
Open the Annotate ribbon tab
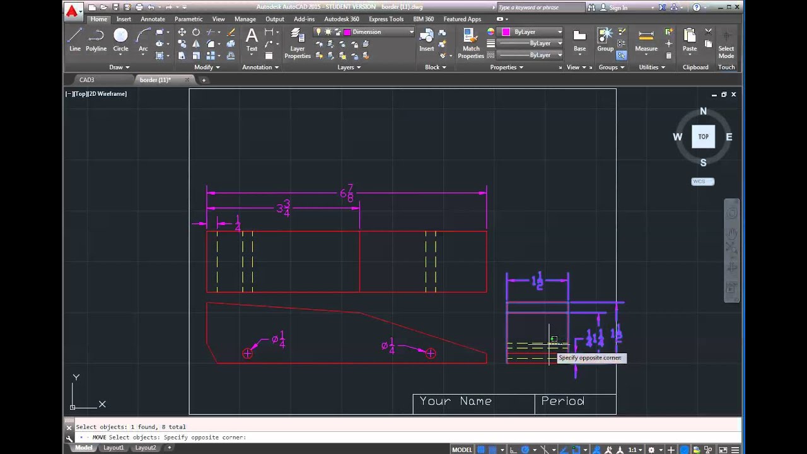(153, 19)
